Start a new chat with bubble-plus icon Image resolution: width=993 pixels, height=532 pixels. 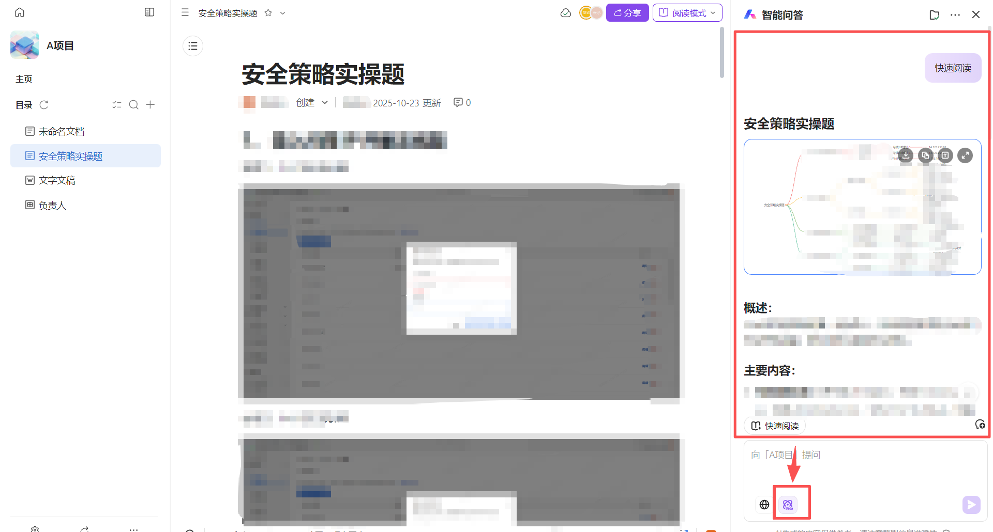980,425
